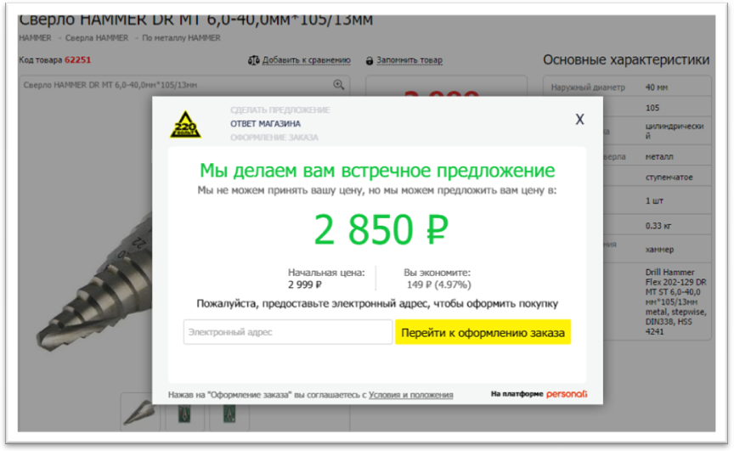Click the 'хаммер' brand value
Screen dimensions: 734x451
(x=659, y=250)
